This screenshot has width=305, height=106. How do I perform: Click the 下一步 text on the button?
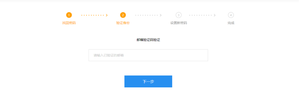(x=148, y=81)
